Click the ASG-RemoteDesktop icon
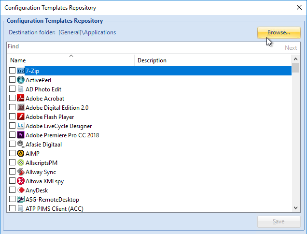 21,199
